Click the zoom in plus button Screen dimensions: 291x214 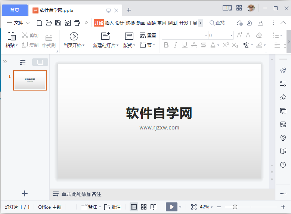coord(283,207)
